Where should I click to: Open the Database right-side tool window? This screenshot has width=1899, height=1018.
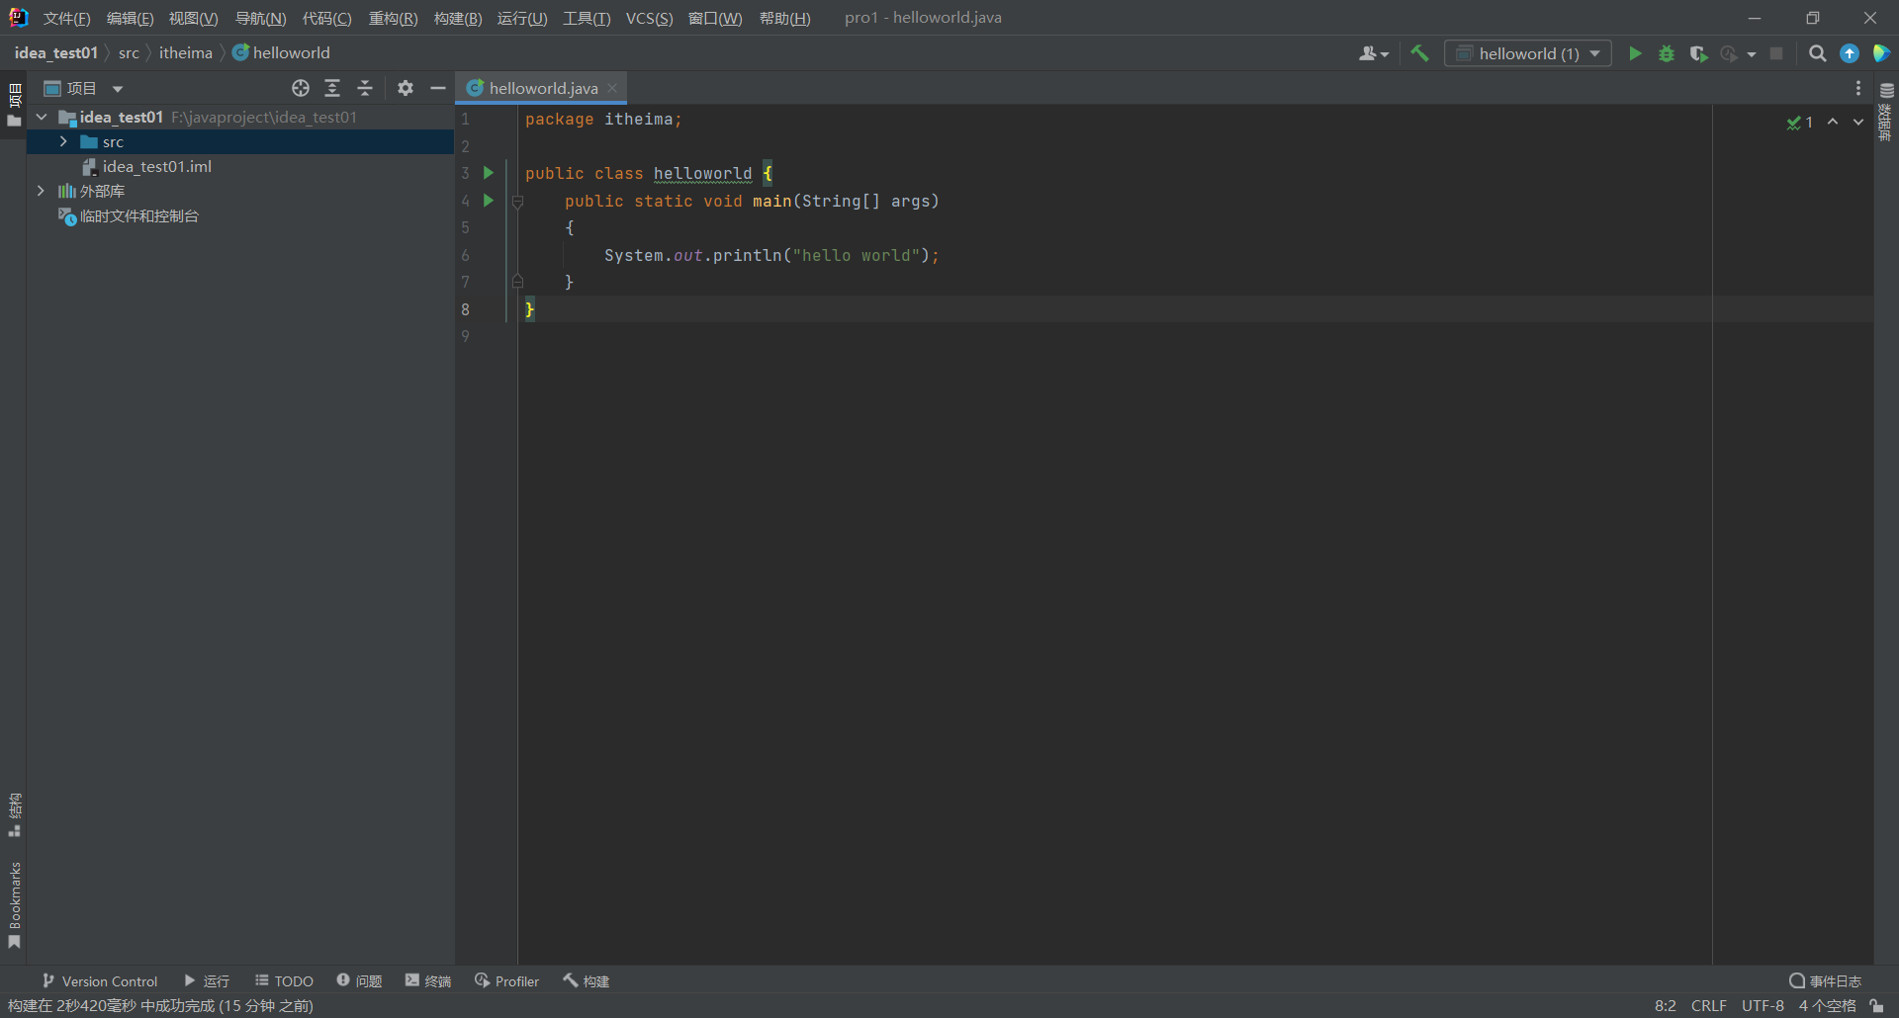(1886, 112)
